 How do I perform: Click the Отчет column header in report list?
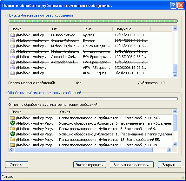coord(115,112)
